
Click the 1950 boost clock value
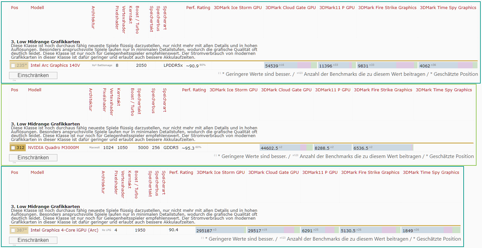[140, 230]
